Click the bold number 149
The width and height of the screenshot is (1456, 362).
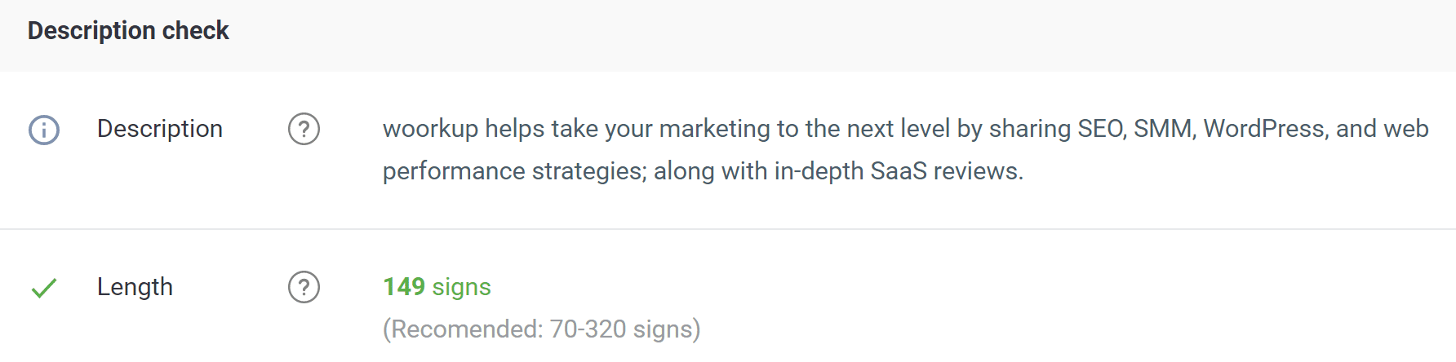(404, 287)
